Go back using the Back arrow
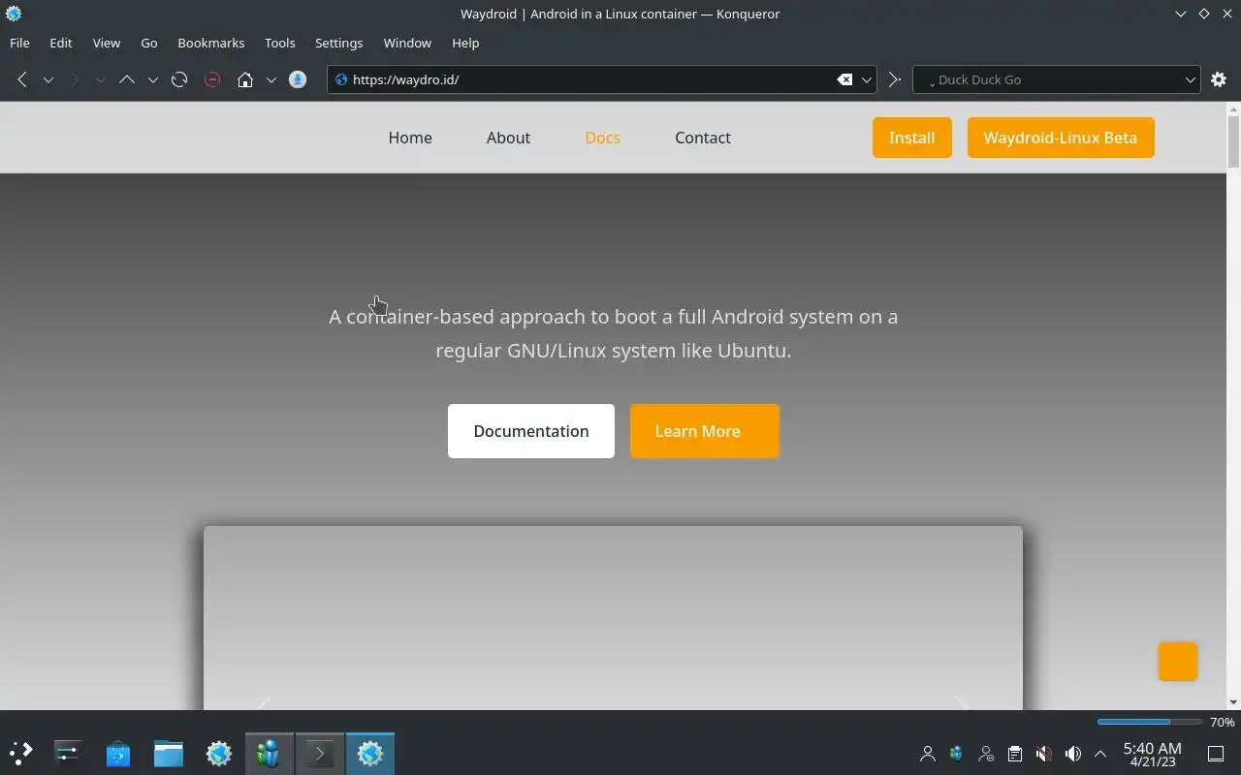 (x=22, y=79)
